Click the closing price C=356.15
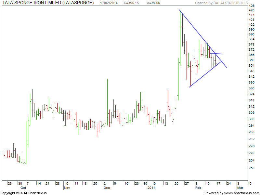Screen dimensions: 260x195 click(131, 3)
